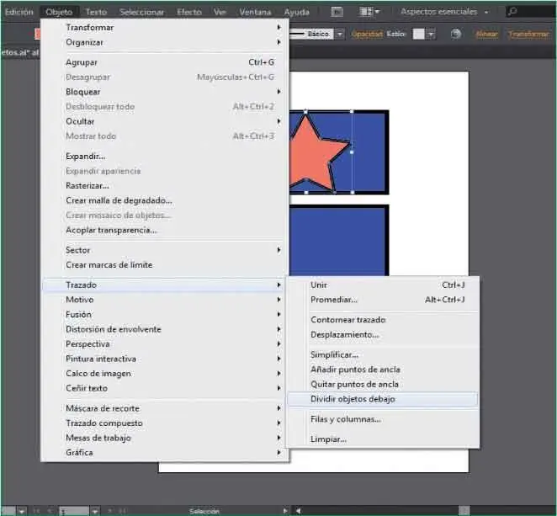
Task: Click the Opacidad link in control bar
Action: click(367, 35)
